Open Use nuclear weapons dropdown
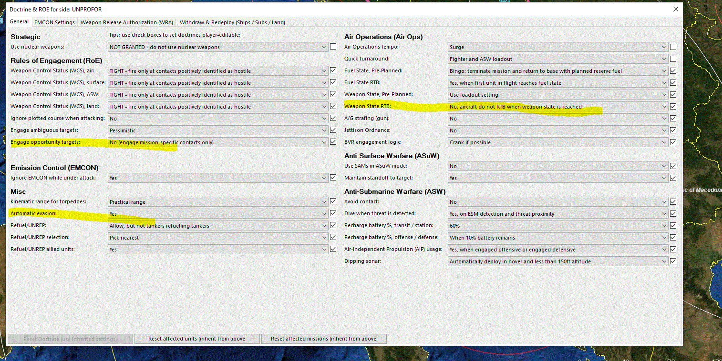The height and width of the screenshot is (361, 722). coord(218,47)
